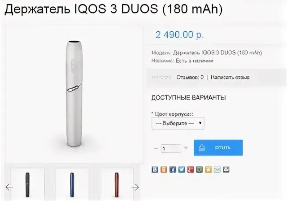Share the product via the VKontakte icon

pos(155,170)
